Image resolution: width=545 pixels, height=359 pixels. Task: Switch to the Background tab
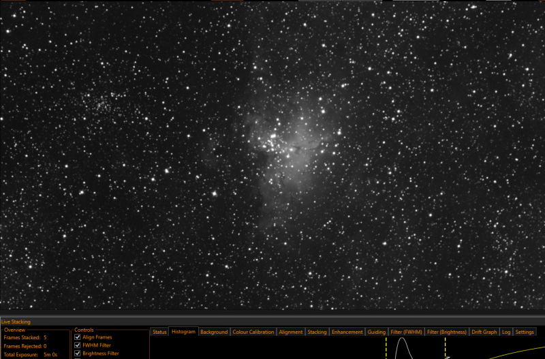click(x=214, y=332)
